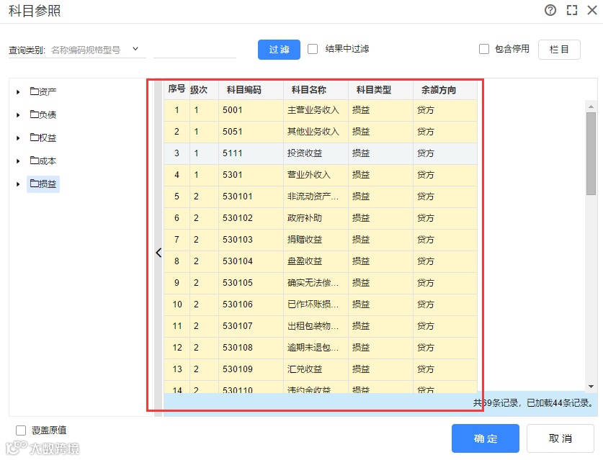Expand the 负债 tree node arrow
This screenshot has height=460, width=603.
(18, 115)
